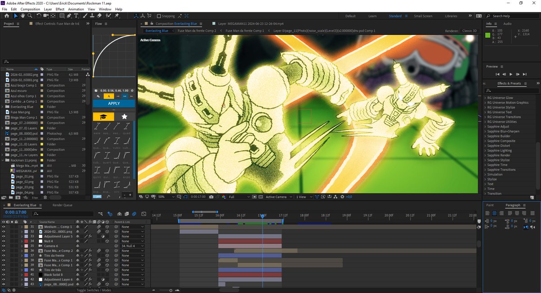Expand the Camera 6 layer properties
The height and width of the screenshot is (293, 541).
click(22, 246)
